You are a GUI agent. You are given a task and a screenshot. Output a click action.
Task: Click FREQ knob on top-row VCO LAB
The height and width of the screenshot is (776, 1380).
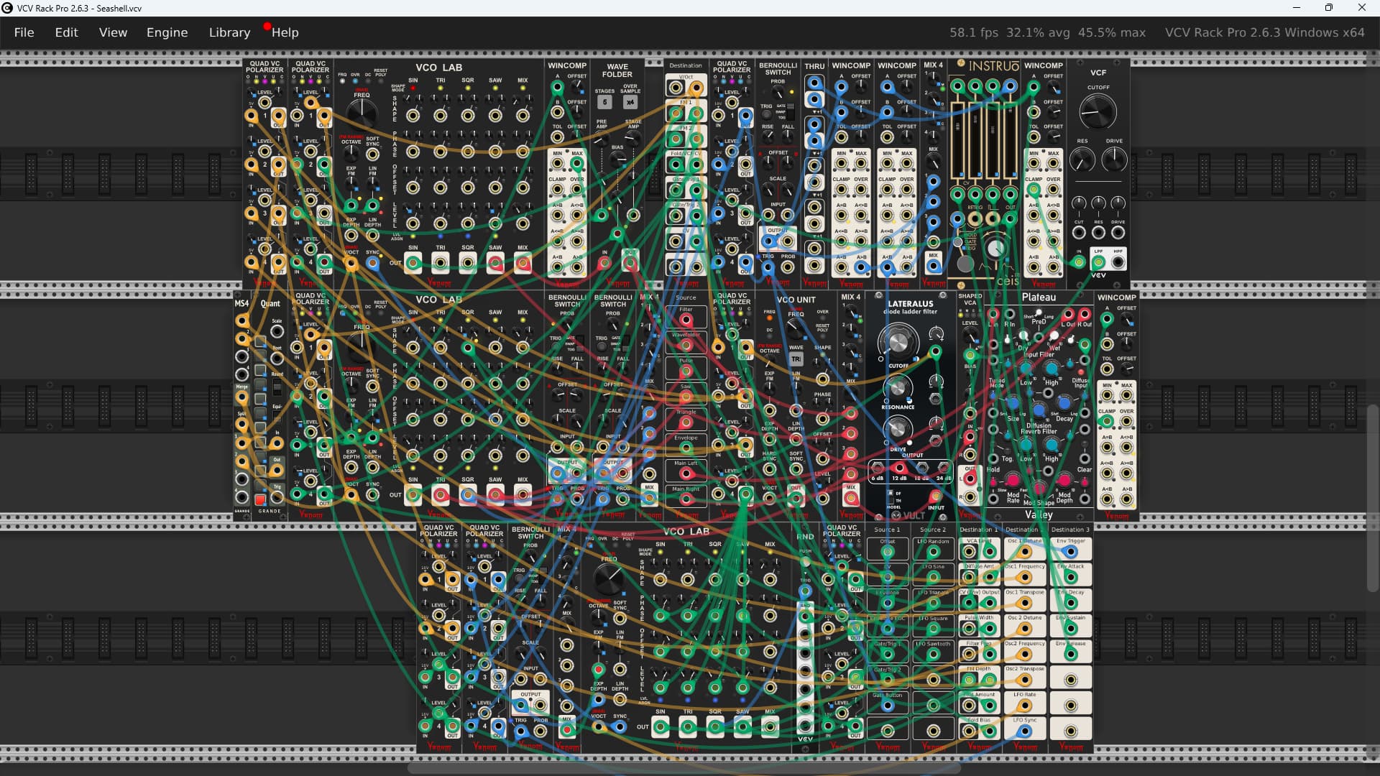(362, 114)
